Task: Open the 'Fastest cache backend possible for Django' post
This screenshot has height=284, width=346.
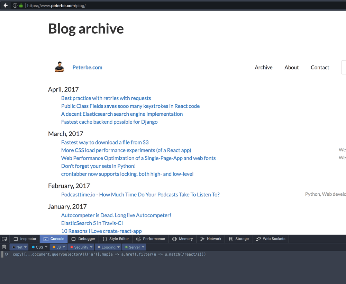Action: (109, 122)
